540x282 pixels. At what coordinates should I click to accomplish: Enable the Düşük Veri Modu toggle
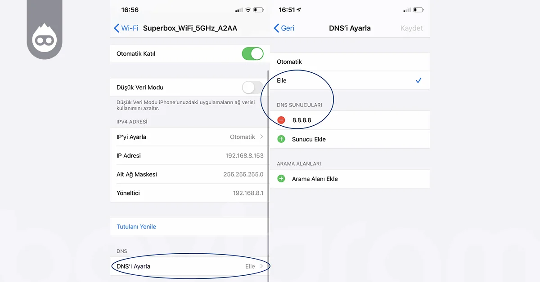251,87
